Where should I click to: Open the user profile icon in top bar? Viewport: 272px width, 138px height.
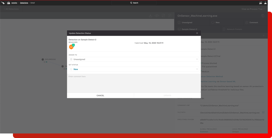tap(265, 3)
